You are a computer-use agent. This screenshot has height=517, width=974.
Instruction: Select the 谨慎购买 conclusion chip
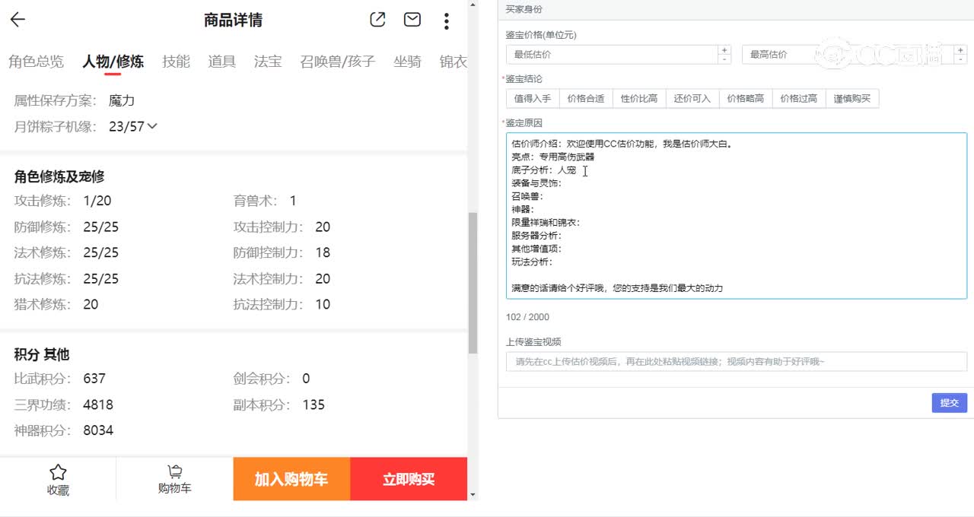852,98
